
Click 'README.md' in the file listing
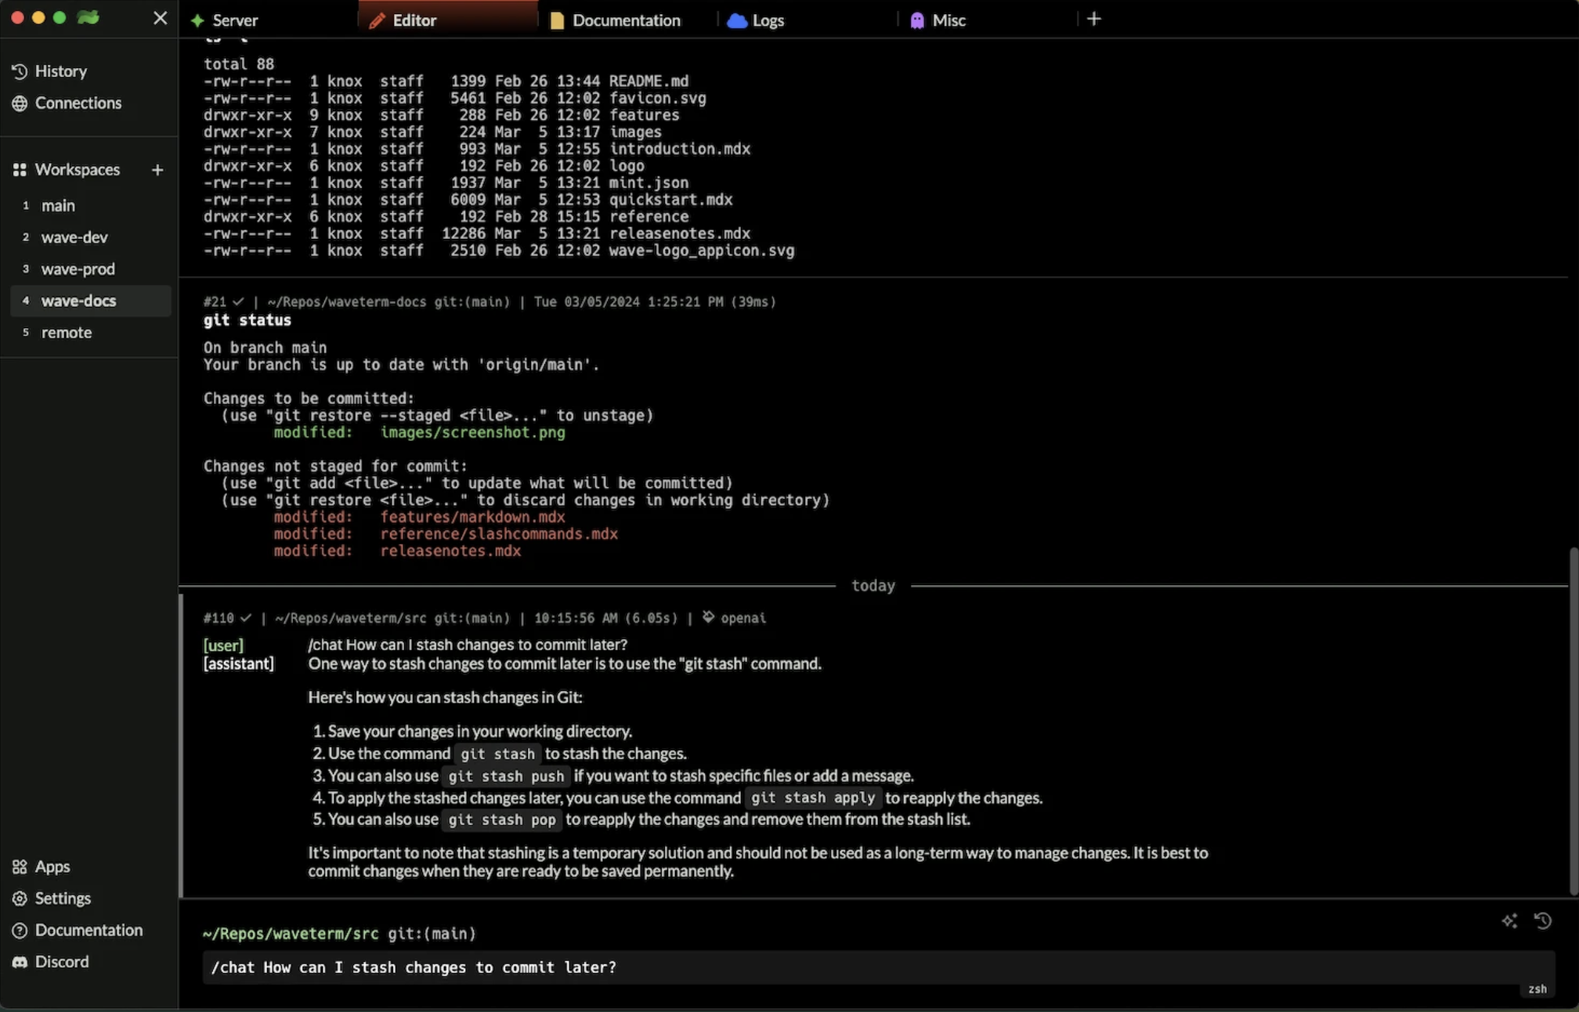click(649, 81)
